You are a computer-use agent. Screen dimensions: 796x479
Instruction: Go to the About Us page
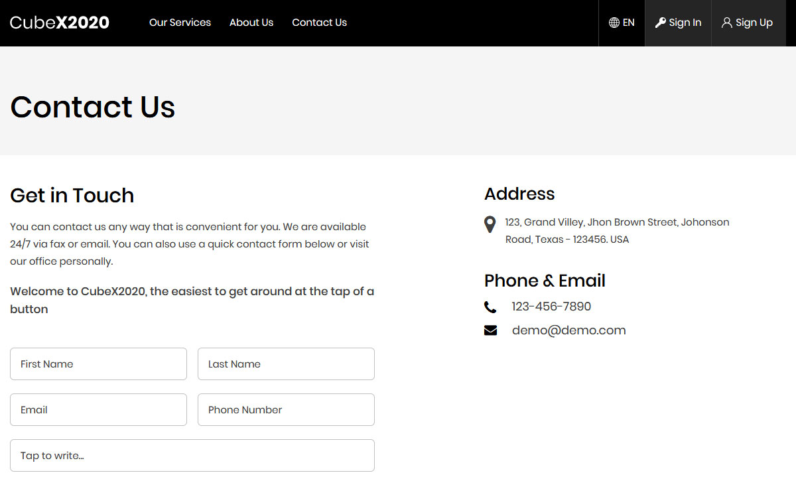coord(251,23)
